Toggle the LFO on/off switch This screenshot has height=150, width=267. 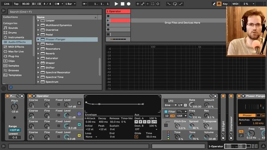click(166, 101)
